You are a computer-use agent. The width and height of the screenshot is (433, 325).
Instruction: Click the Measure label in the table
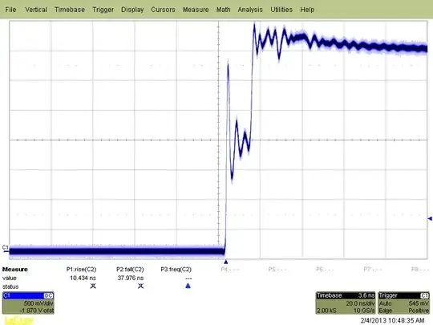pos(15,269)
